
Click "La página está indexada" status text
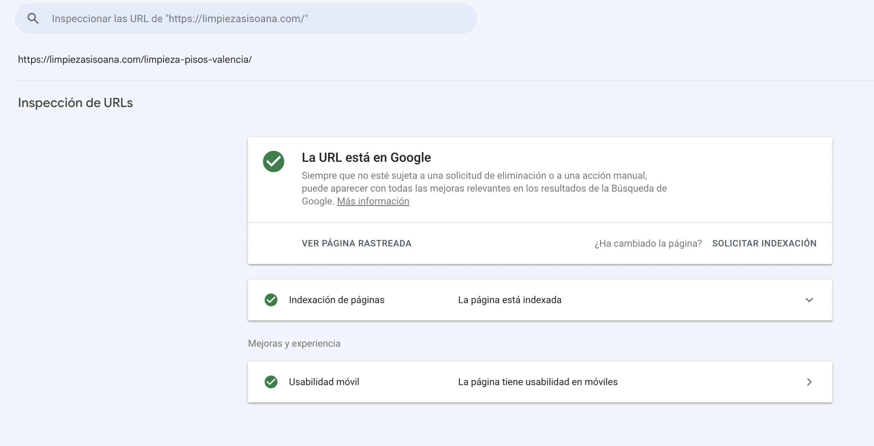pos(510,300)
